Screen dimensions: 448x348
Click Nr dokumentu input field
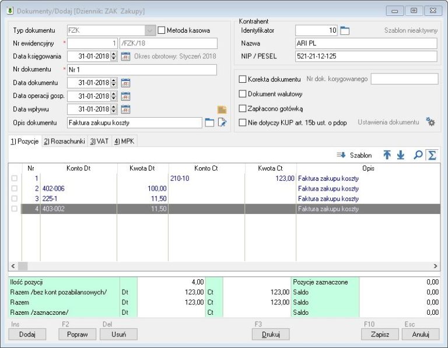142,69
